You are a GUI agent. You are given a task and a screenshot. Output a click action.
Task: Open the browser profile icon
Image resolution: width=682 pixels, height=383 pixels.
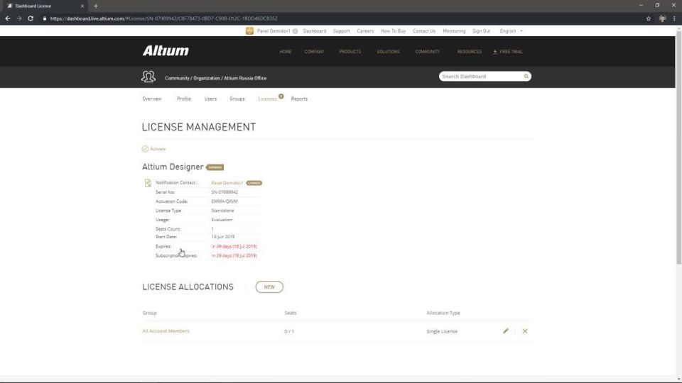[x=662, y=18]
